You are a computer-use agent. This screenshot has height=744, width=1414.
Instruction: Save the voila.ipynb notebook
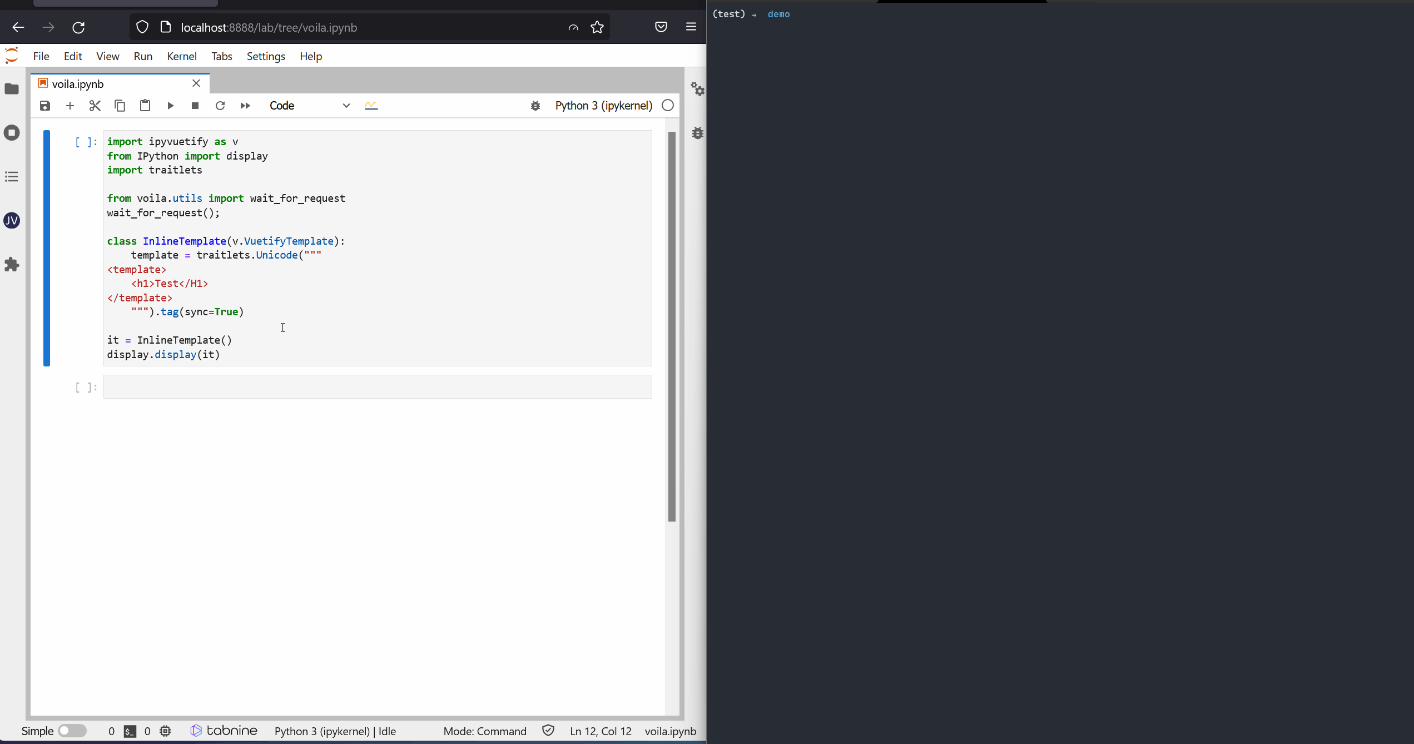coord(44,105)
